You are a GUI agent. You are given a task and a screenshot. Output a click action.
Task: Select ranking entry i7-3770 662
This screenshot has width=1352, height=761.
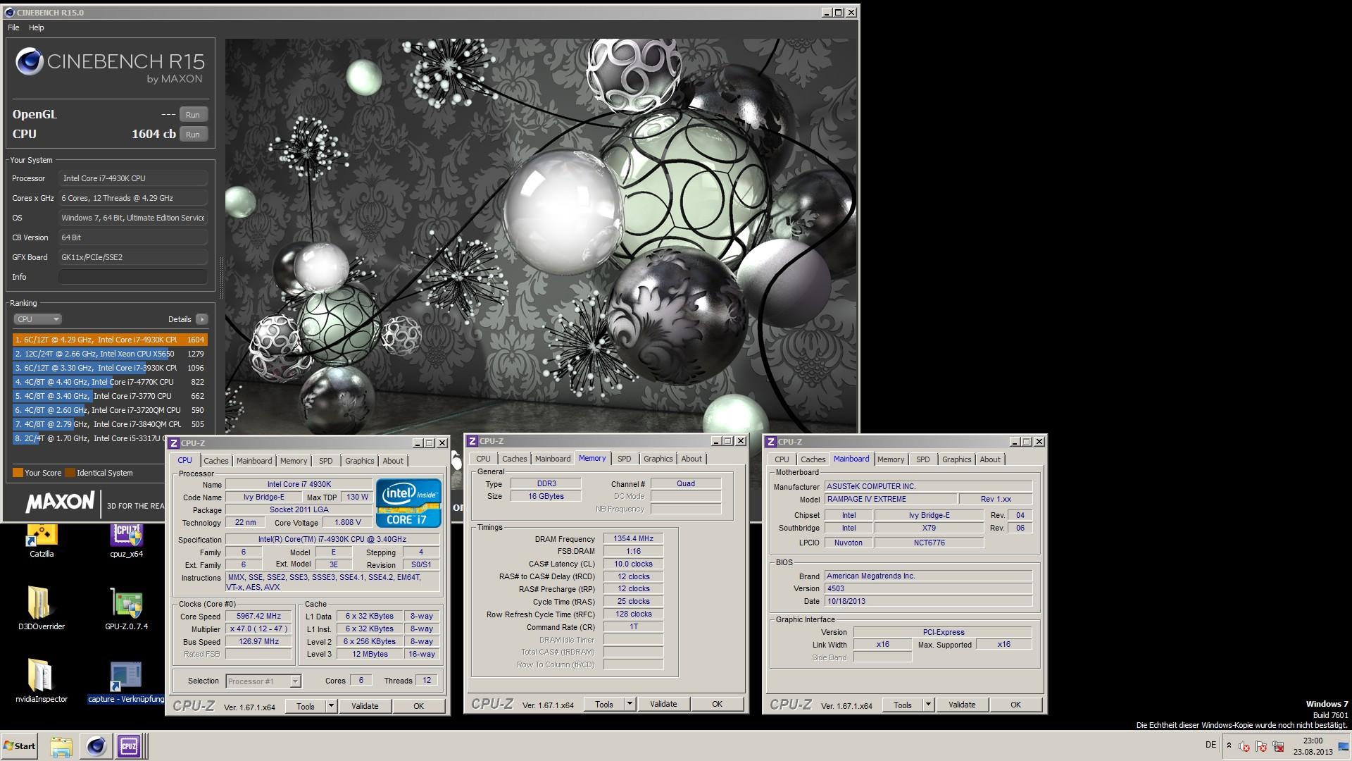point(110,396)
